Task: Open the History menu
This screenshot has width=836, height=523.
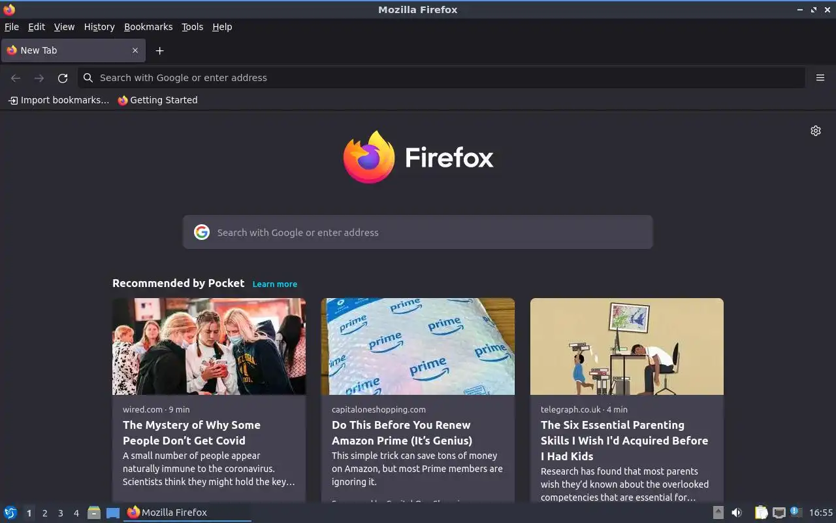Action: (x=99, y=27)
